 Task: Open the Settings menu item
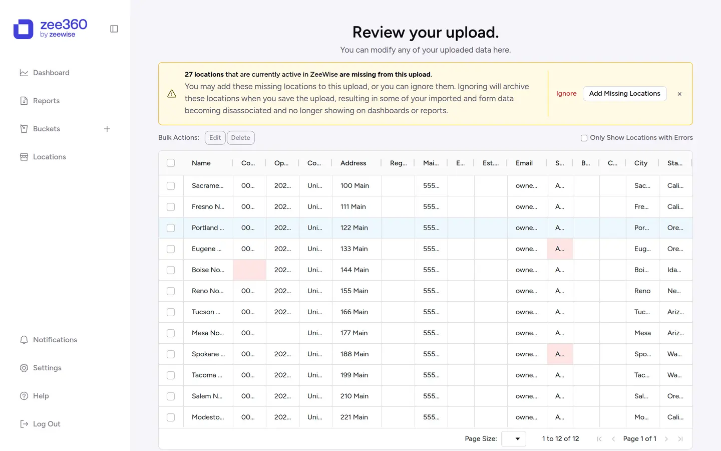pyautogui.click(x=47, y=368)
